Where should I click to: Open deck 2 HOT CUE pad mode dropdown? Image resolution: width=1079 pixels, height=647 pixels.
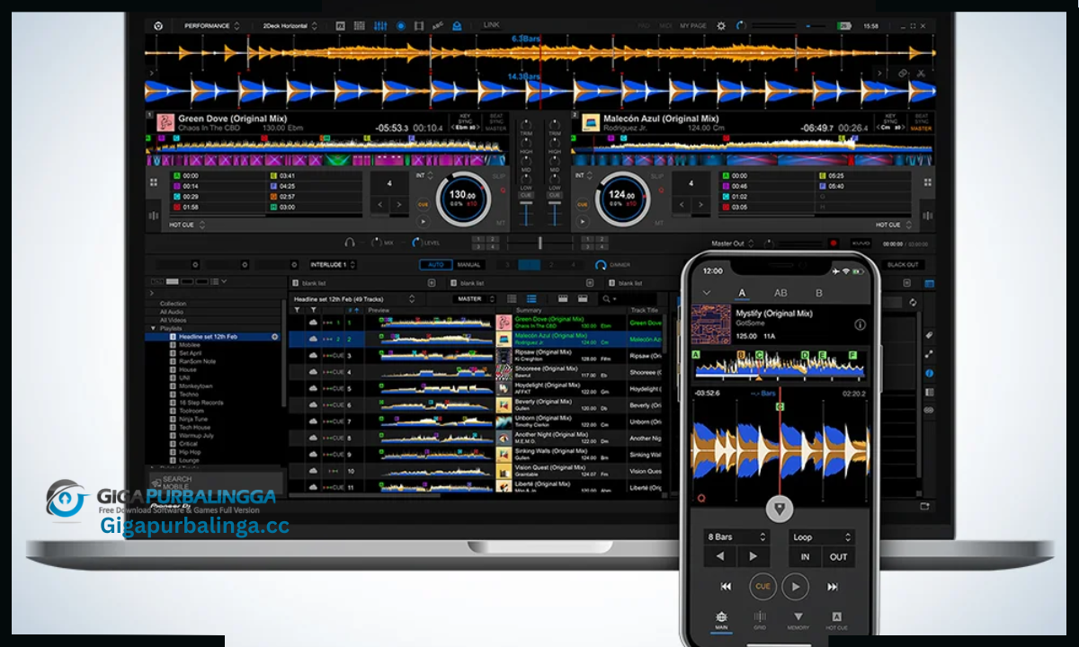pyautogui.click(x=893, y=225)
